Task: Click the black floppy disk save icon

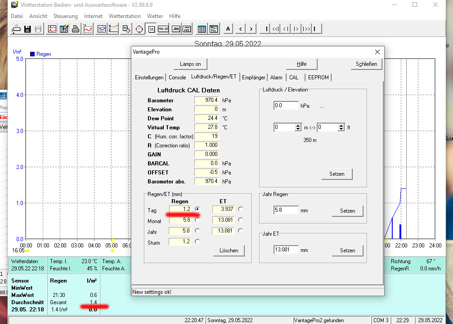Action: pyautogui.click(x=27, y=29)
